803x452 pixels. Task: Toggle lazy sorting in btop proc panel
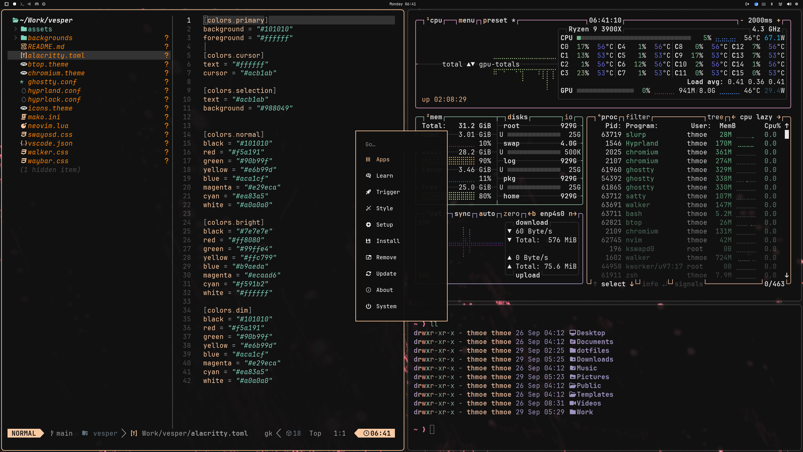click(x=764, y=117)
